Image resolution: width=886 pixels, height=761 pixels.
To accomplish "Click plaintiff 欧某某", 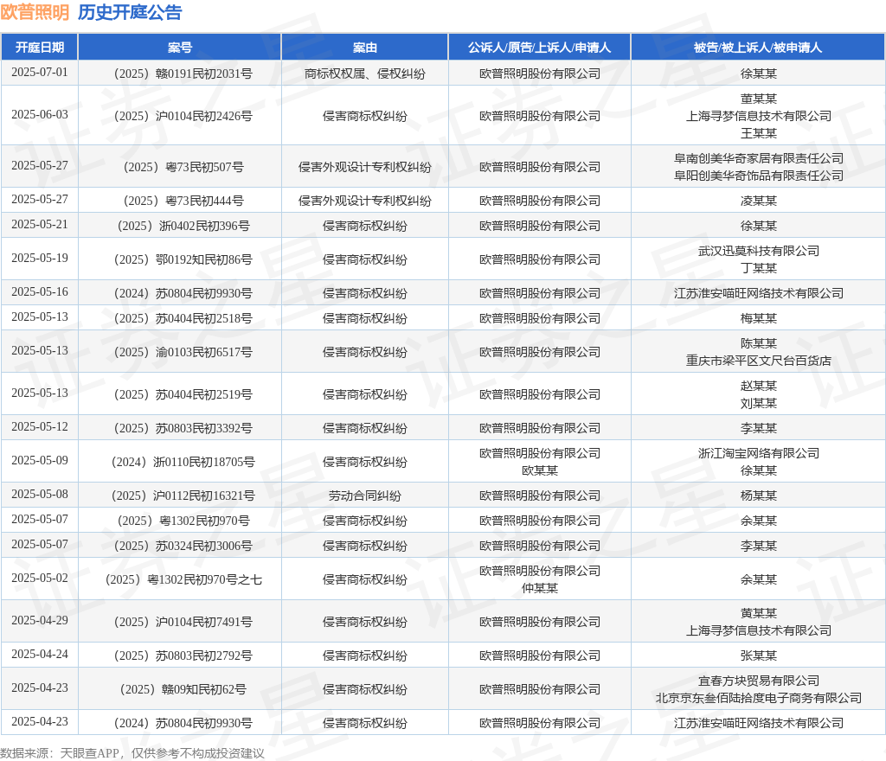I will pos(540,470).
